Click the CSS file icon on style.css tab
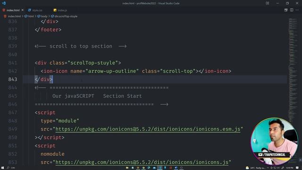 29,10
